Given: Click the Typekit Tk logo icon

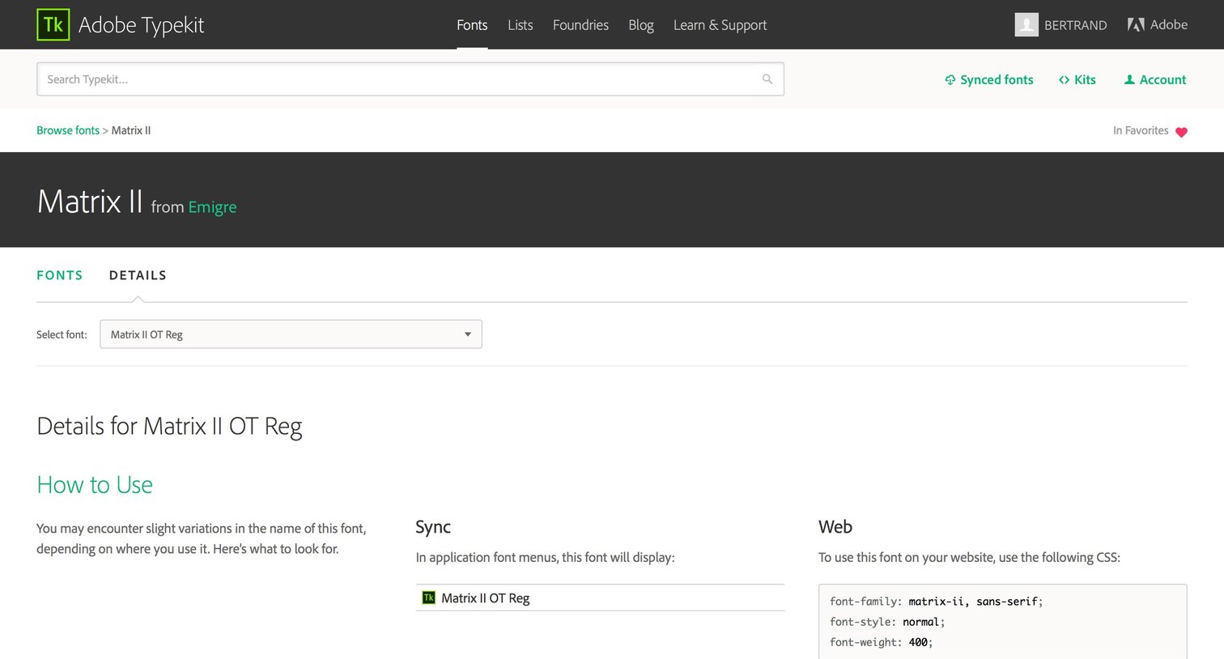Looking at the screenshot, I should tap(53, 24).
